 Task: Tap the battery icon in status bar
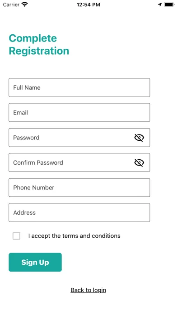169,5
